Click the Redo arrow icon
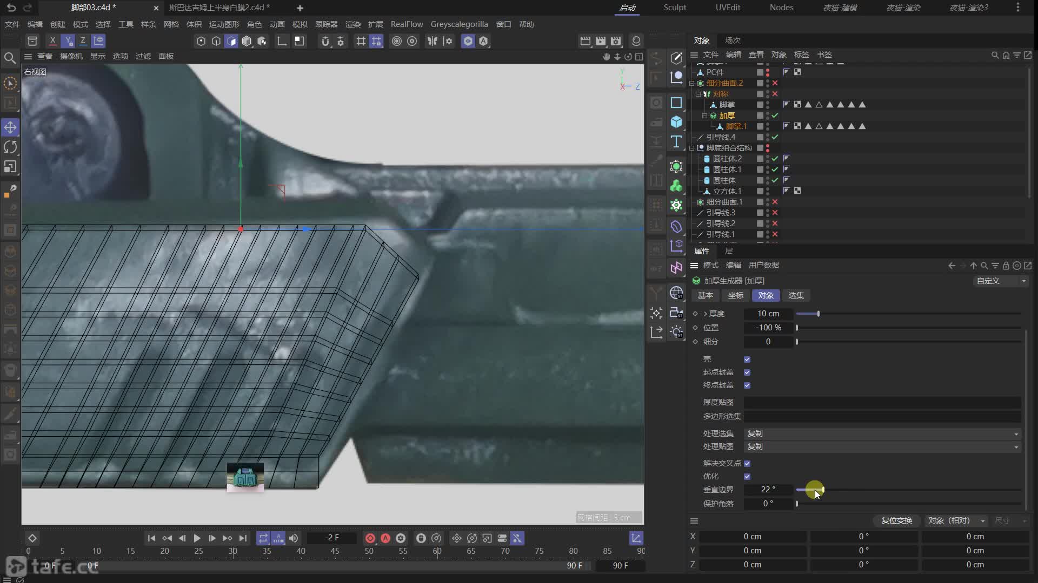 tap(28, 8)
